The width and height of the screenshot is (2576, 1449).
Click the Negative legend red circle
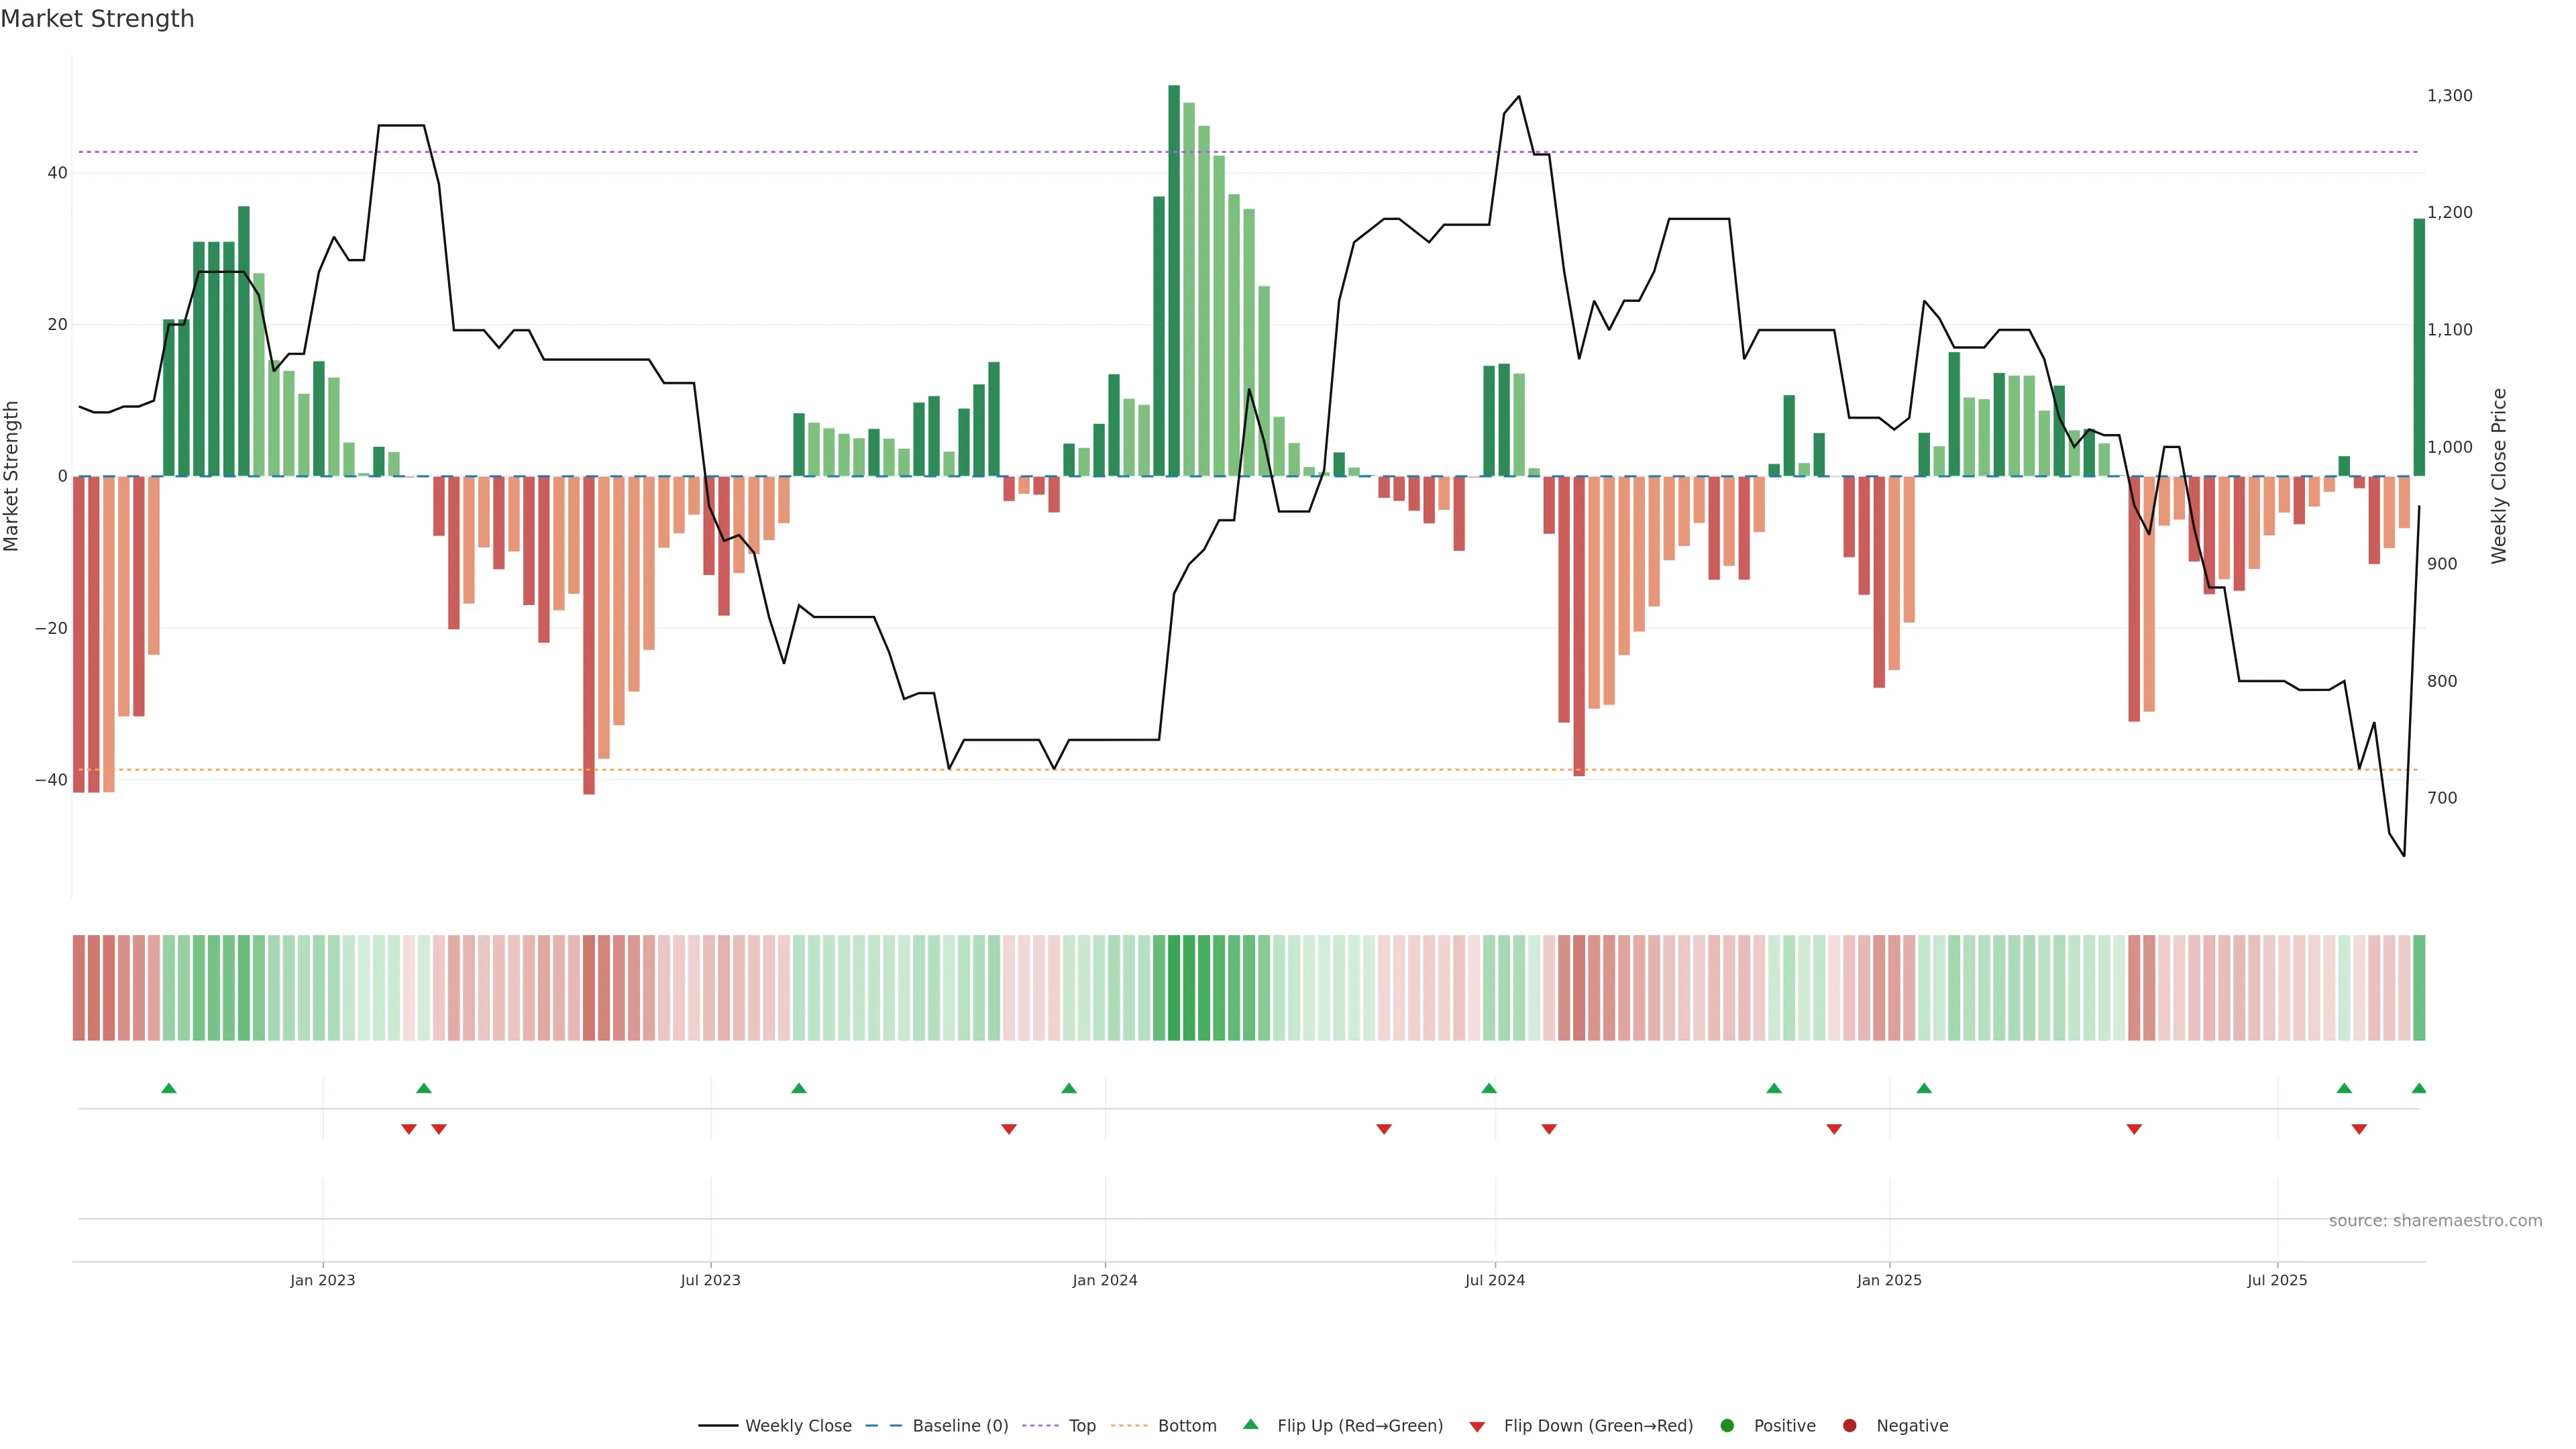1849,1426
